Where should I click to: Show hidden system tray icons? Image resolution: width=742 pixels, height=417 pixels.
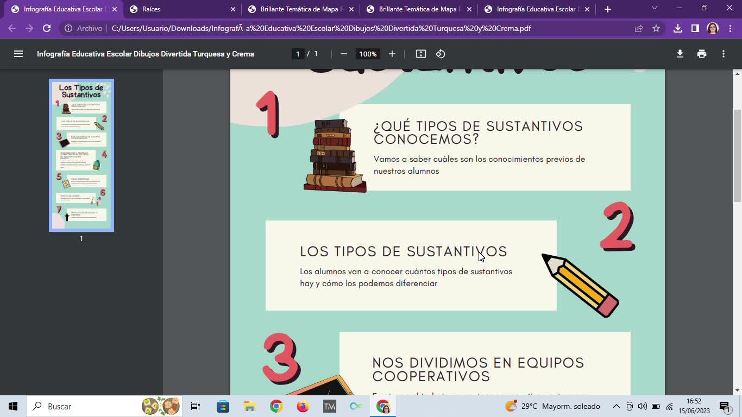[x=617, y=406]
